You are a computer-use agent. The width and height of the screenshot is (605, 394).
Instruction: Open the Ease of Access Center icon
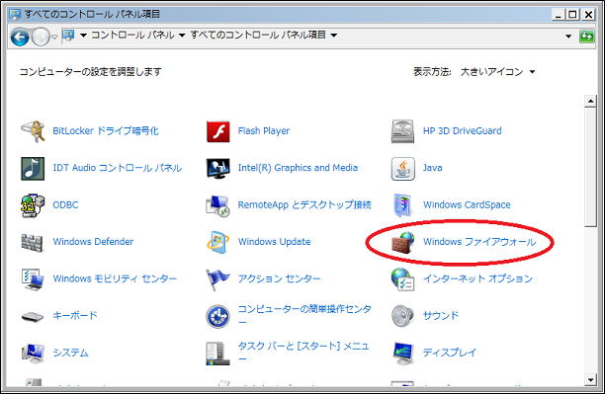pyautogui.click(x=218, y=317)
